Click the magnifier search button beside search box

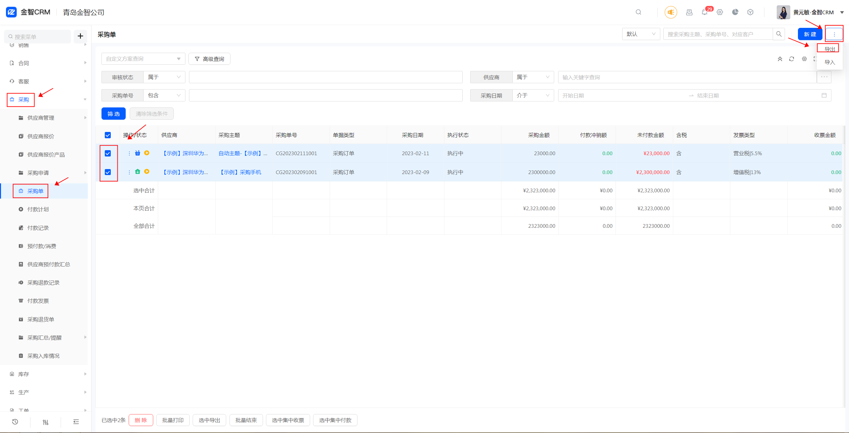(x=779, y=34)
